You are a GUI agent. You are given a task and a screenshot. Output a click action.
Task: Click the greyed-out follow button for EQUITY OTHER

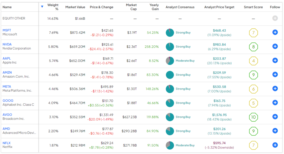coord(275,18)
